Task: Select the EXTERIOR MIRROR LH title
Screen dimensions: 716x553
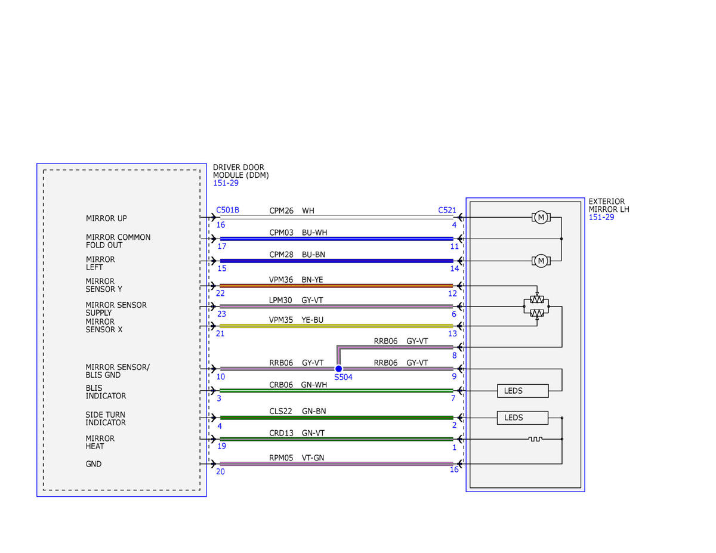Action: (x=609, y=206)
